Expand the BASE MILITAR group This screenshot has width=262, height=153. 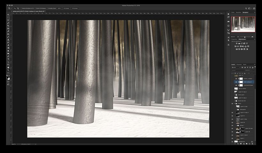[x=235, y=101]
